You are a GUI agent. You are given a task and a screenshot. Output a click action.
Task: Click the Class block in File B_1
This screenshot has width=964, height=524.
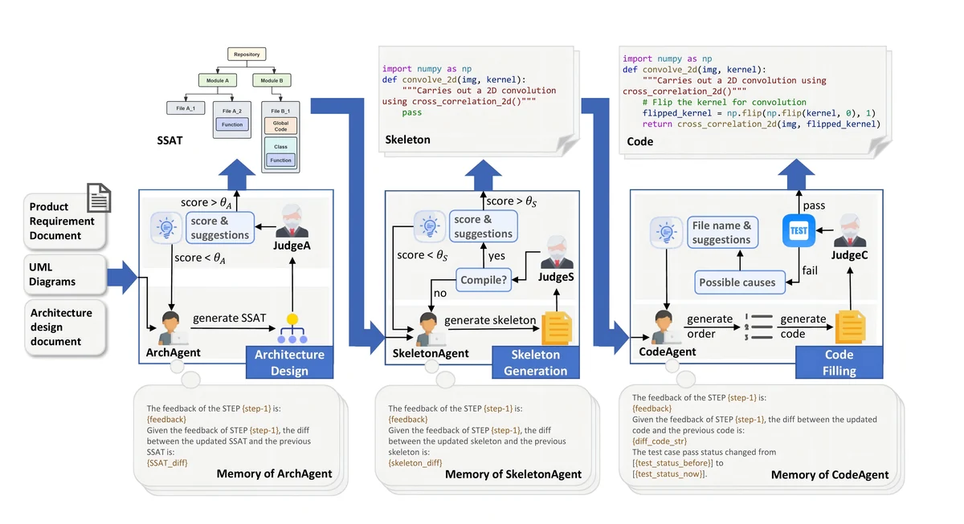point(280,153)
